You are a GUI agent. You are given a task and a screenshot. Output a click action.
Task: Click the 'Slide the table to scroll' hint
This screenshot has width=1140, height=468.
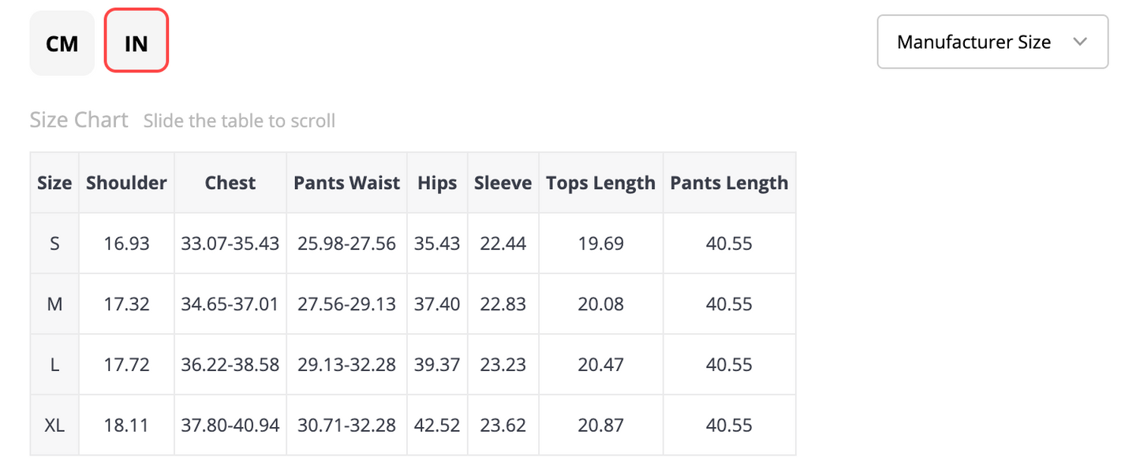239,121
